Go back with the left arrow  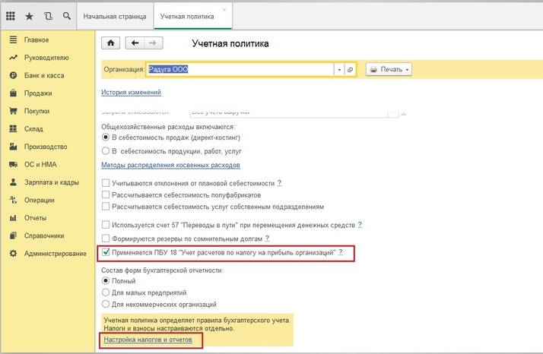[135, 43]
